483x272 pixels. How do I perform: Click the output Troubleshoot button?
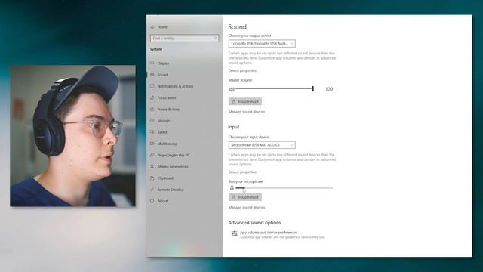pyautogui.click(x=245, y=101)
